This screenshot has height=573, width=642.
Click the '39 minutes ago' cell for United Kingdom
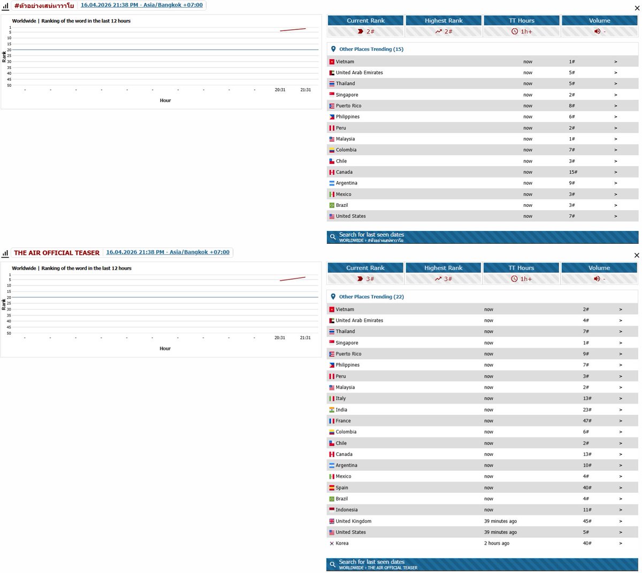coord(500,521)
